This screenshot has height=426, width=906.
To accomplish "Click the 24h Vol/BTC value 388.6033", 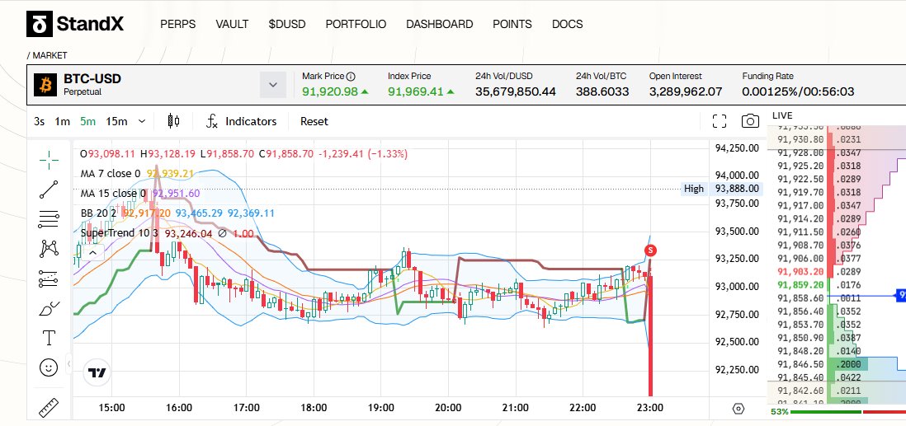I will 602,91.
